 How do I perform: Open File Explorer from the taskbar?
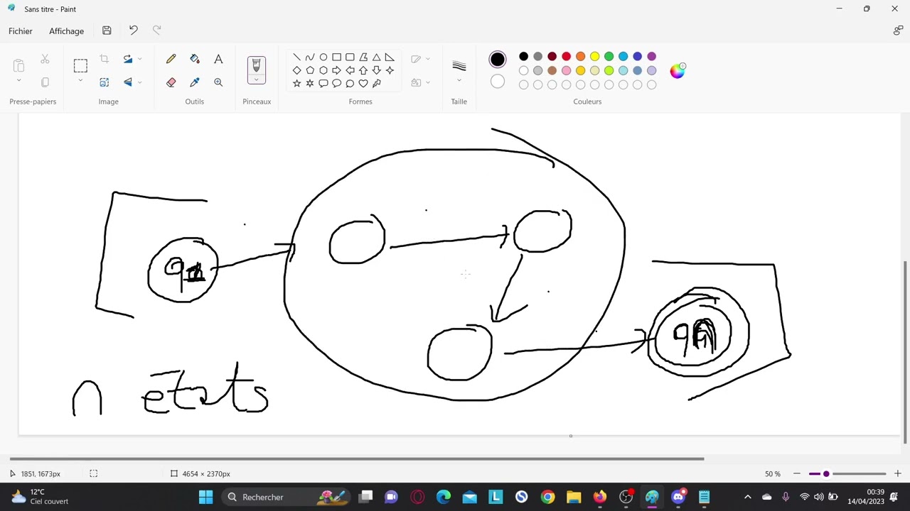pos(574,497)
